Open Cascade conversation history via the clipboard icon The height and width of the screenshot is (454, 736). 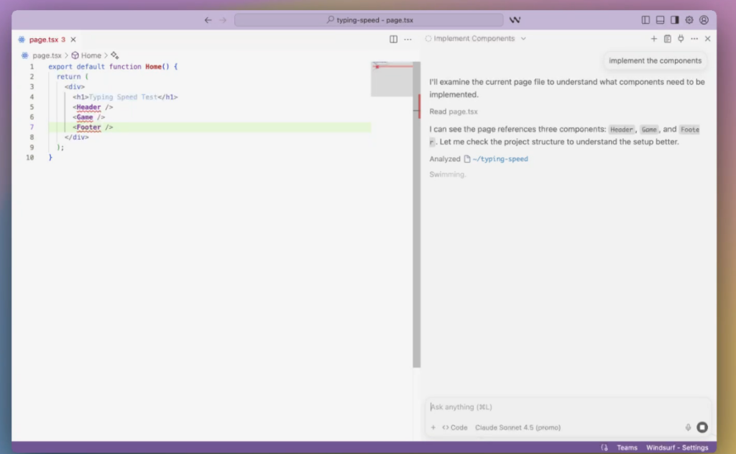click(666, 39)
